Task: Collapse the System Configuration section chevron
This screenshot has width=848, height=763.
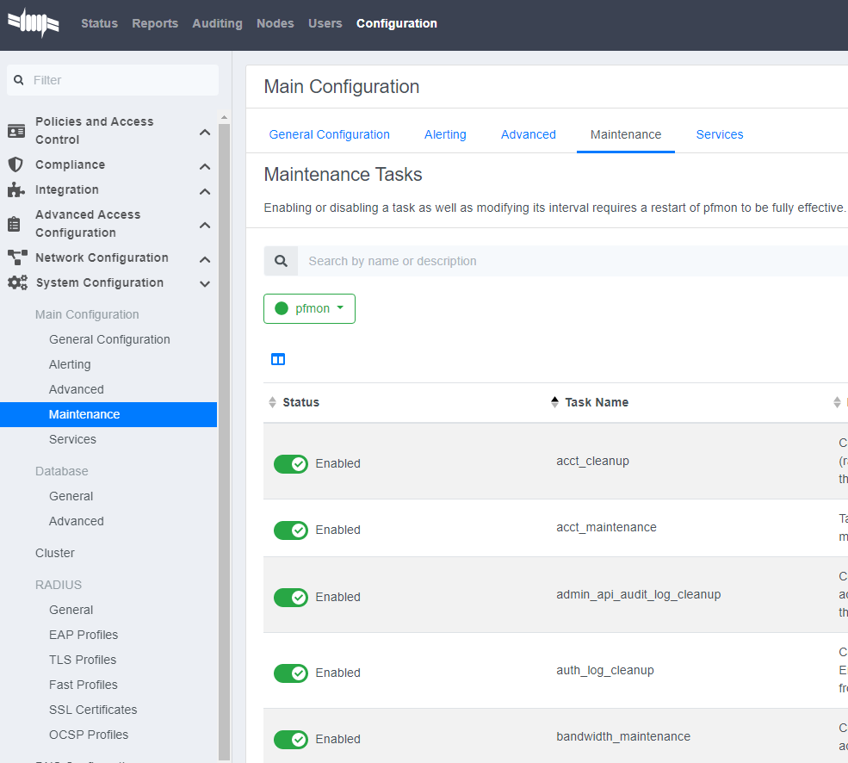Action: [x=205, y=283]
